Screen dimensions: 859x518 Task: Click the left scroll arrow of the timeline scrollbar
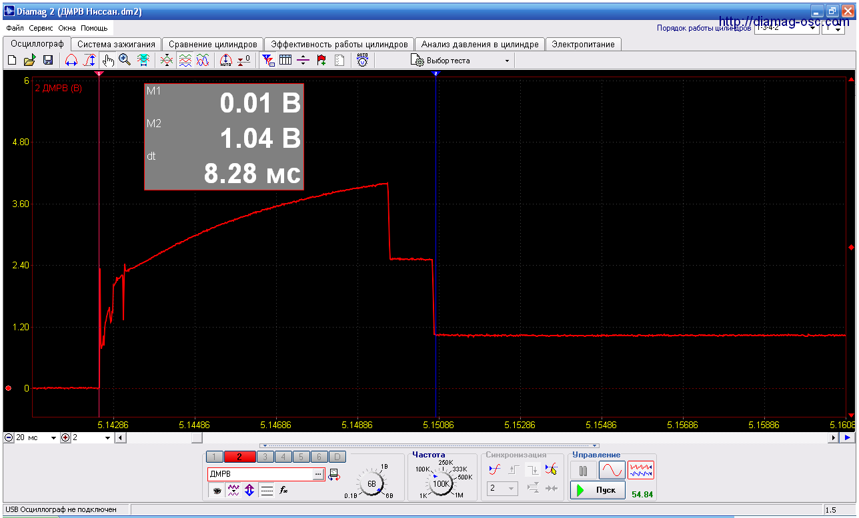119,437
